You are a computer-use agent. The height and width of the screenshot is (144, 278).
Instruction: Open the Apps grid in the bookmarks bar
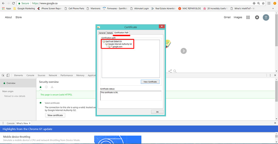pyautogui.click(x=7, y=9)
